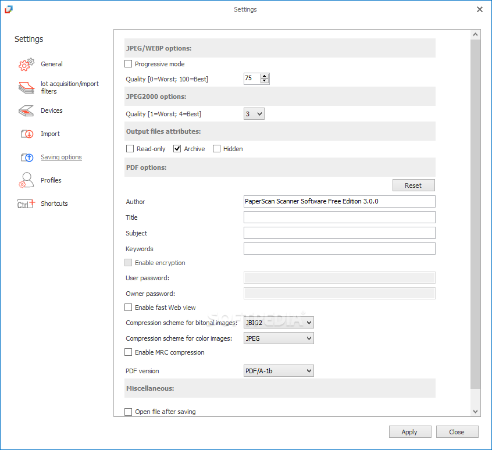Click the Title text field
492x450 pixels.
pyautogui.click(x=340, y=217)
